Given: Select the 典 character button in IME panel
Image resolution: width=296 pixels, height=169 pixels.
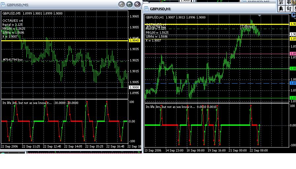Looking at the screenshot, I should click(x=281, y=9).
